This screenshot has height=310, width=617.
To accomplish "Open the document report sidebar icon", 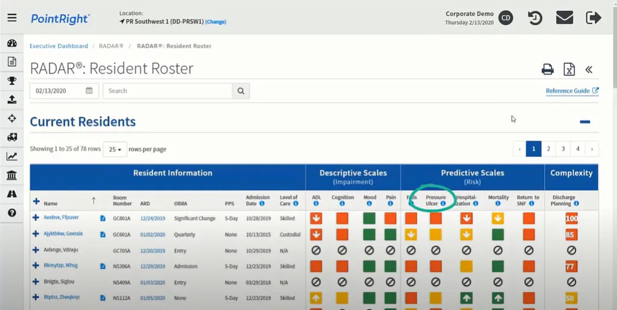I will 12,62.
